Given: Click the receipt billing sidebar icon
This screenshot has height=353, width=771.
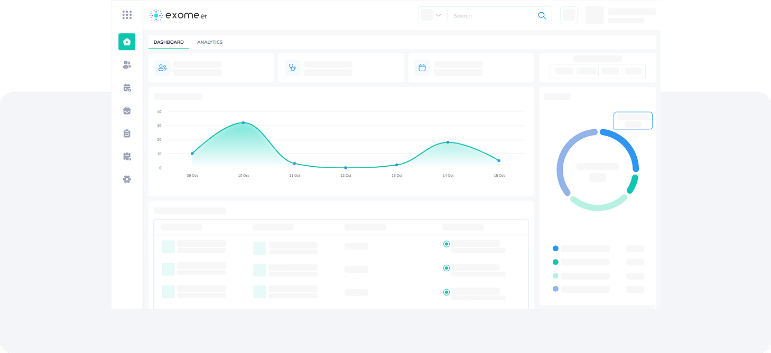Looking at the screenshot, I should point(127,157).
